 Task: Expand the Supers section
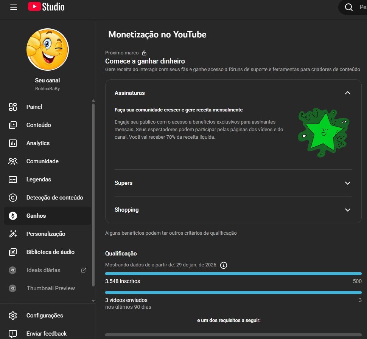348,183
